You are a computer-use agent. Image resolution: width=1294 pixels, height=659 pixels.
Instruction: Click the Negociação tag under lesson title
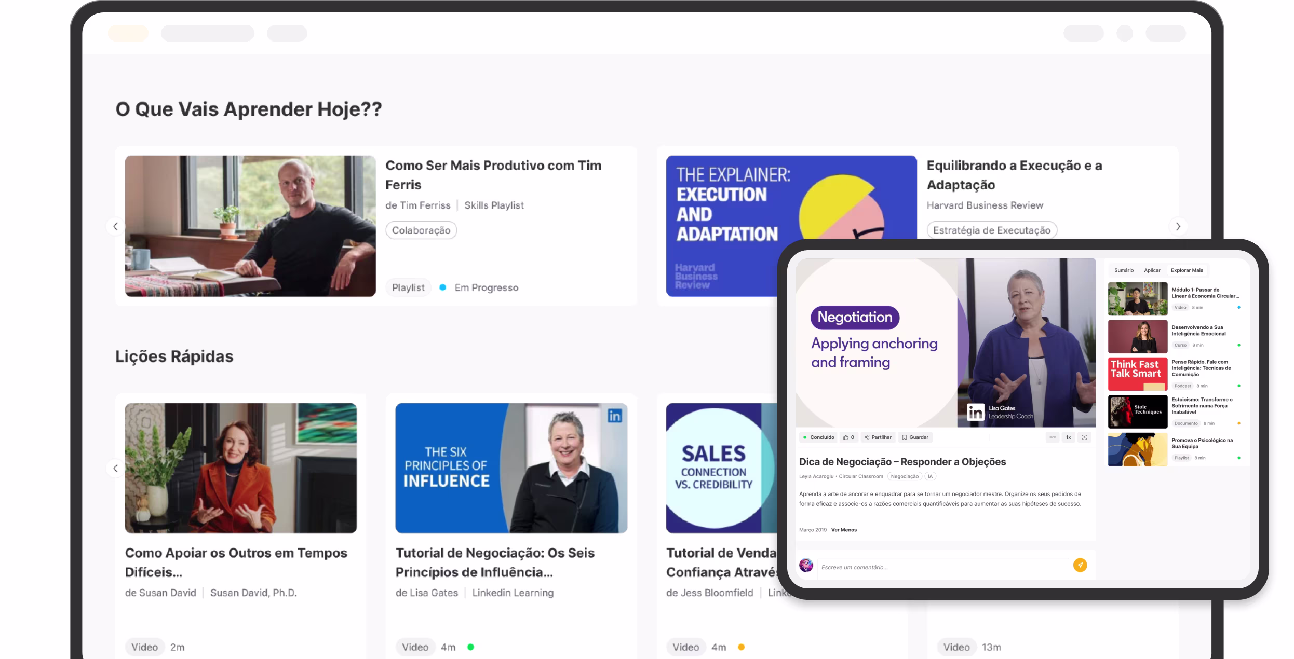click(x=905, y=476)
